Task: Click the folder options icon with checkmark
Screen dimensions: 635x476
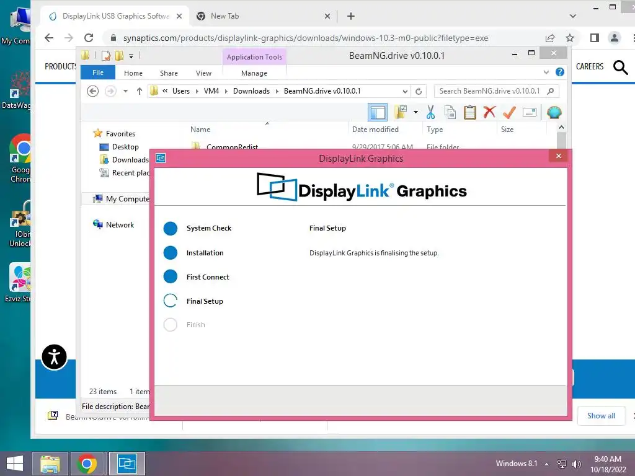Action: pyautogui.click(x=401, y=112)
